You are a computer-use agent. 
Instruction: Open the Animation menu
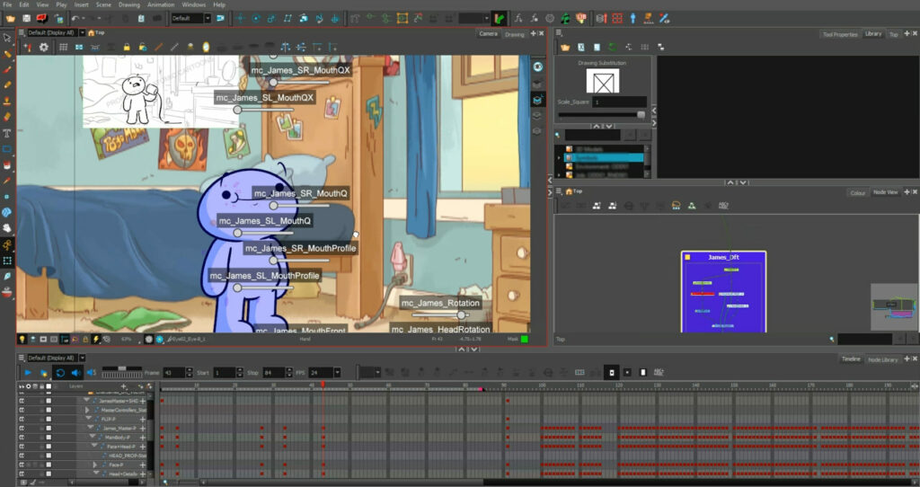tap(160, 4)
